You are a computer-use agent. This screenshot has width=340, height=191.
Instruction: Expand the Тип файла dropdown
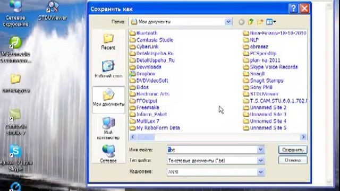tap(261, 161)
